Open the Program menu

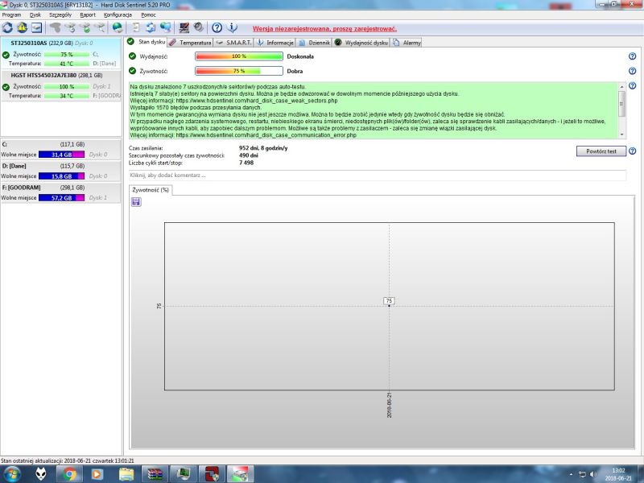(x=11, y=14)
